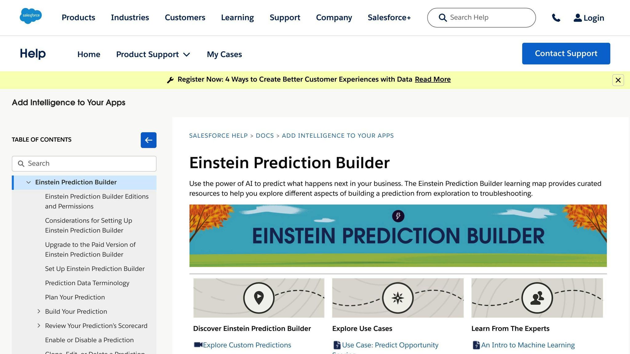
Task: Open Docs breadcrumb
Action: (265, 136)
